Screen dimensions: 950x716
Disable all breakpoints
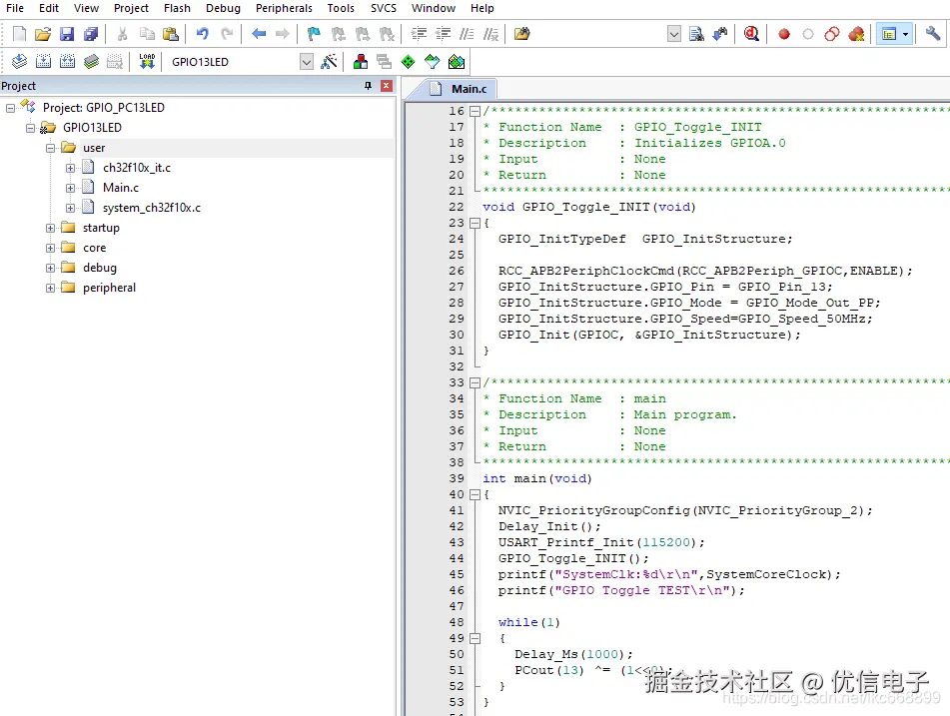[832, 34]
